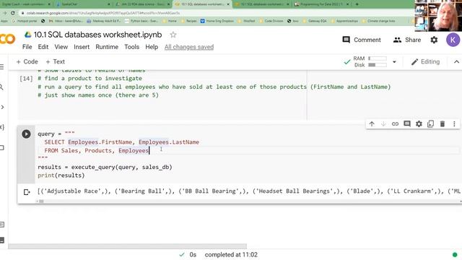Open cell editor settings gear
Image resolution: width=462 pixels, height=260 pixels.
tap(419, 124)
